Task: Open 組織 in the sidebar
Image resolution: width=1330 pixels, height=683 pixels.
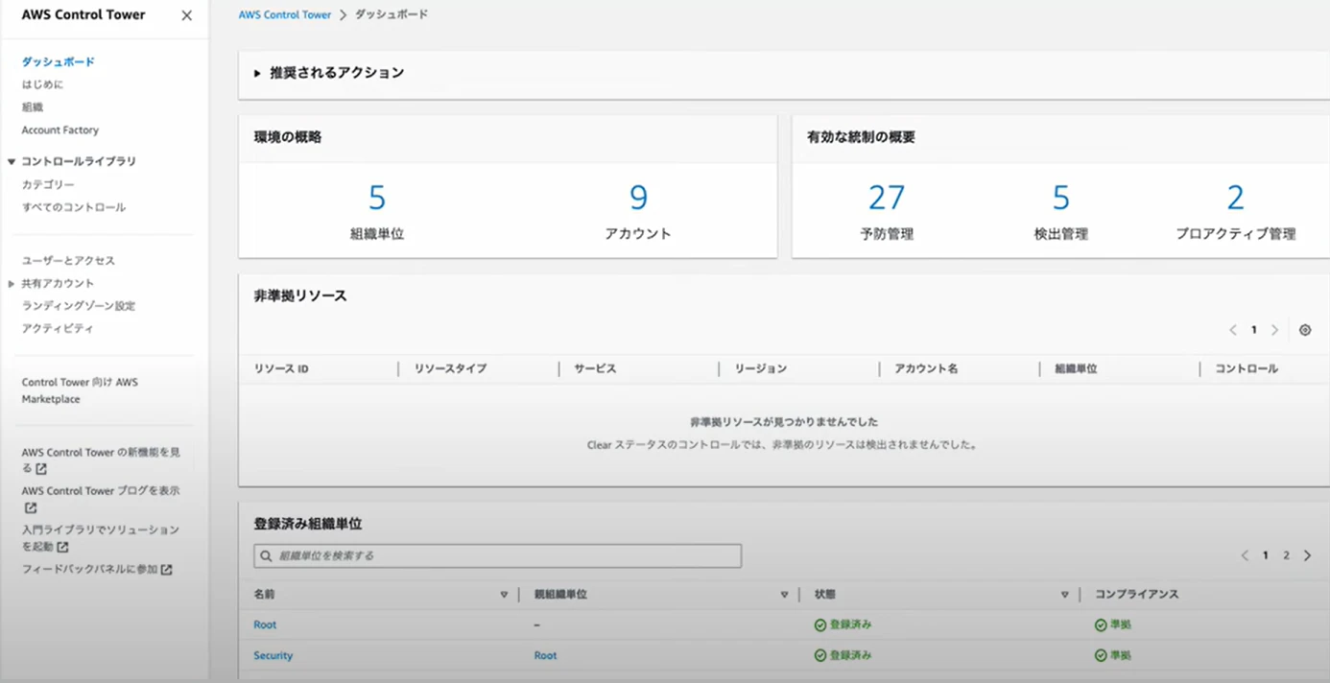Action: click(x=33, y=107)
